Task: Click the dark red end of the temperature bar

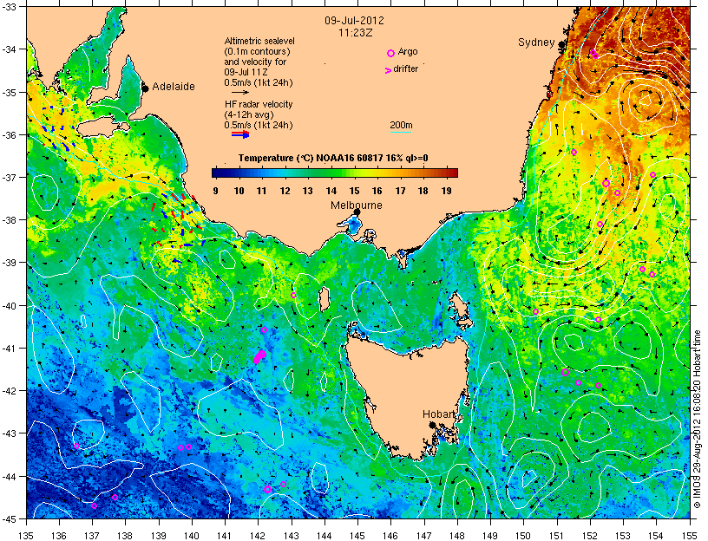Action: click(452, 173)
